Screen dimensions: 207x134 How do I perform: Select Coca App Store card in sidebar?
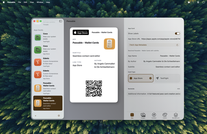[48, 50]
